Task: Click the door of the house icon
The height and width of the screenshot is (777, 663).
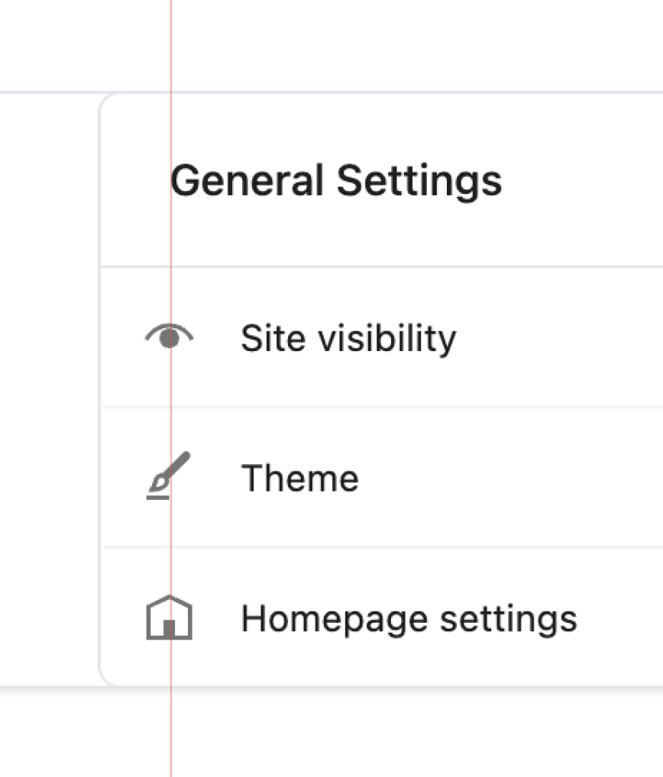Action: (x=169, y=628)
